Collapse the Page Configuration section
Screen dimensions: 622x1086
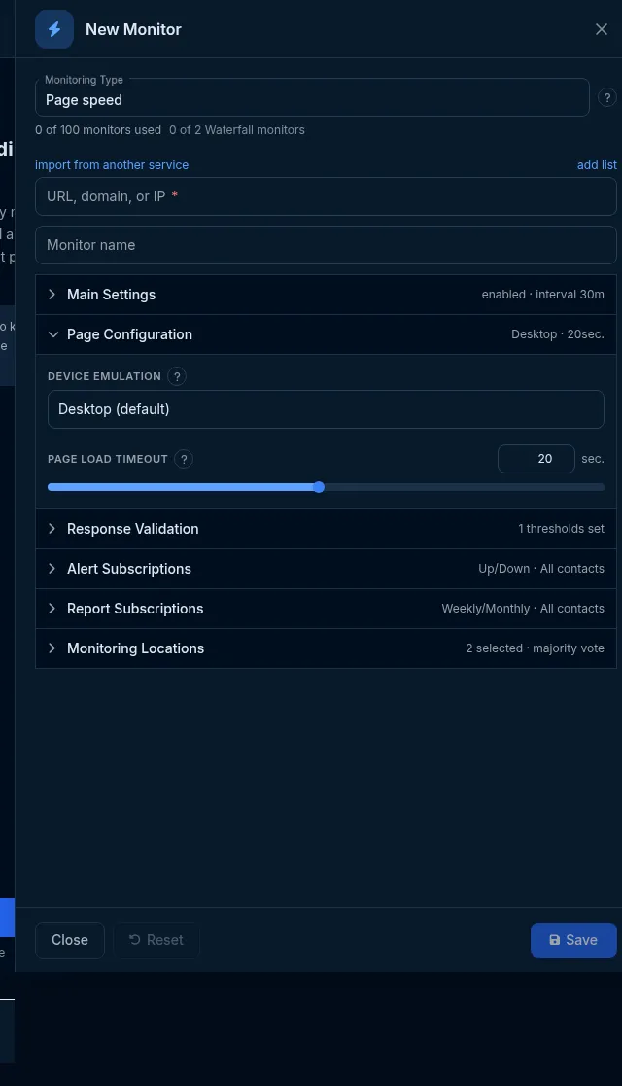pos(326,334)
